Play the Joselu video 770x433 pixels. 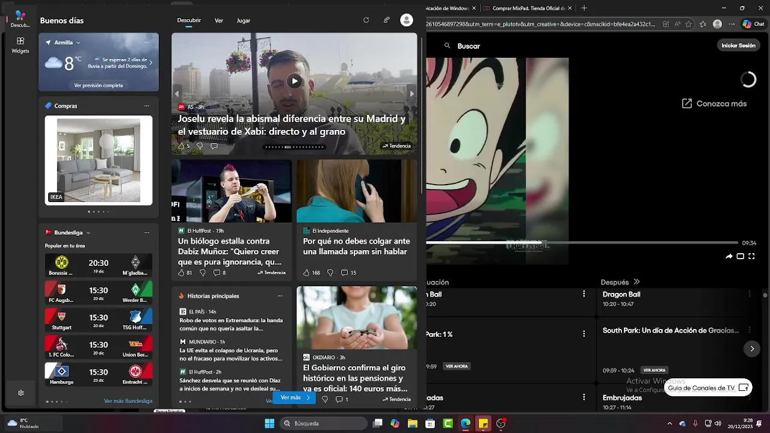[294, 81]
